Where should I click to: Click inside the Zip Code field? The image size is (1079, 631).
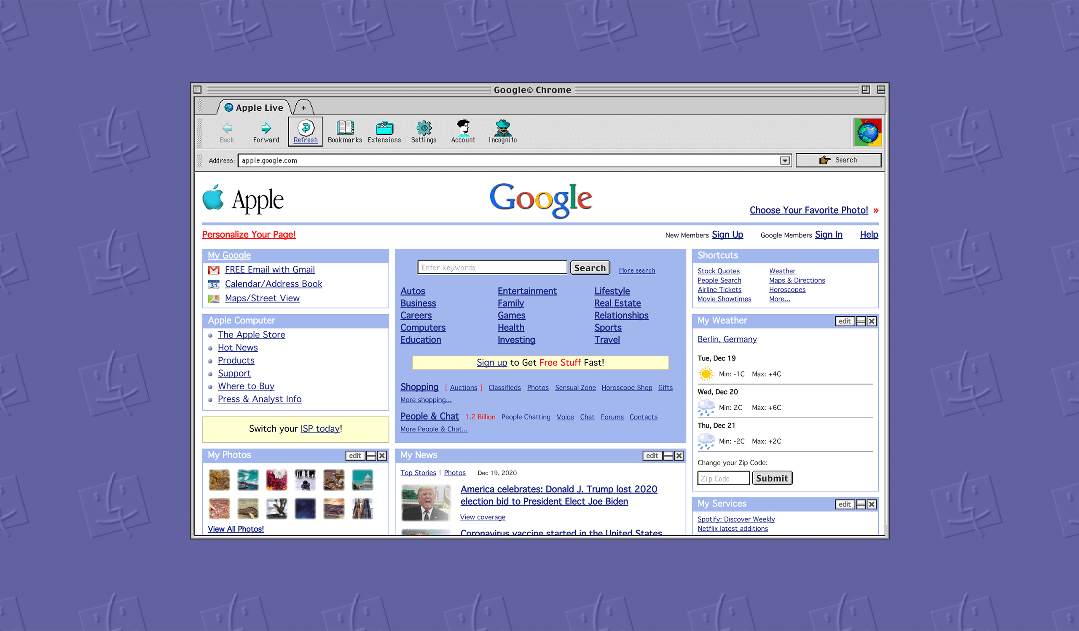[723, 478]
